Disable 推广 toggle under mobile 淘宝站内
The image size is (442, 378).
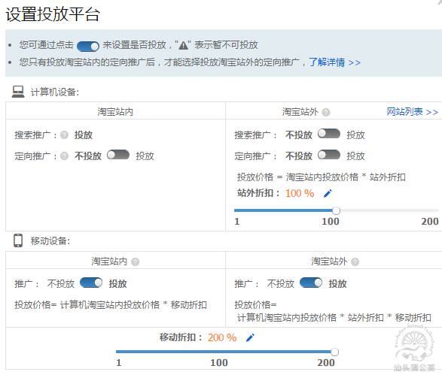click(91, 283)
